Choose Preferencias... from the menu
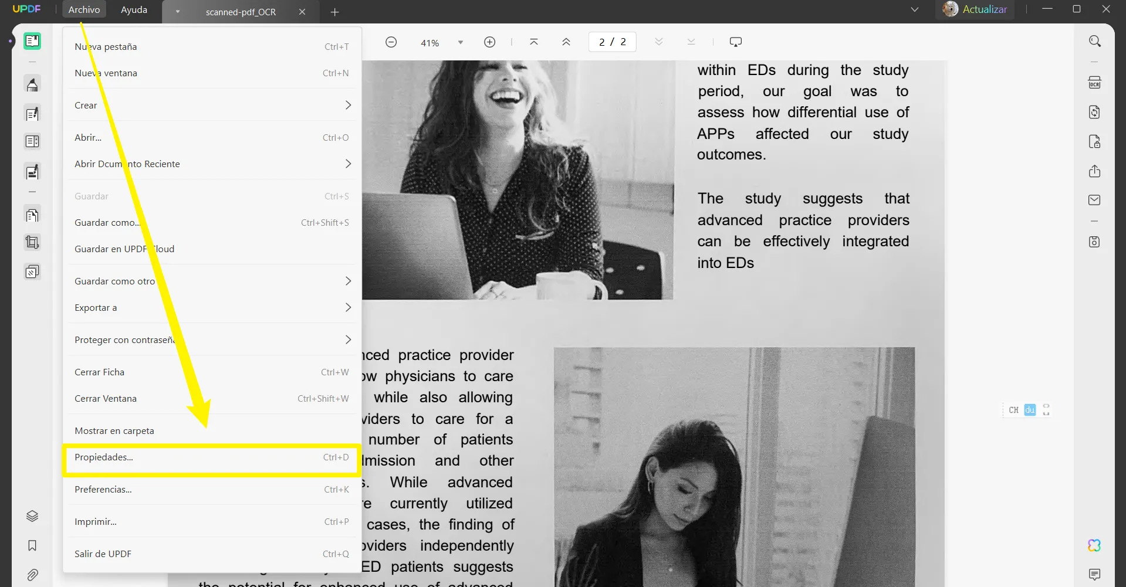Image resolution: width=1126 pixels, height=587 pixels. coord(212,489)
